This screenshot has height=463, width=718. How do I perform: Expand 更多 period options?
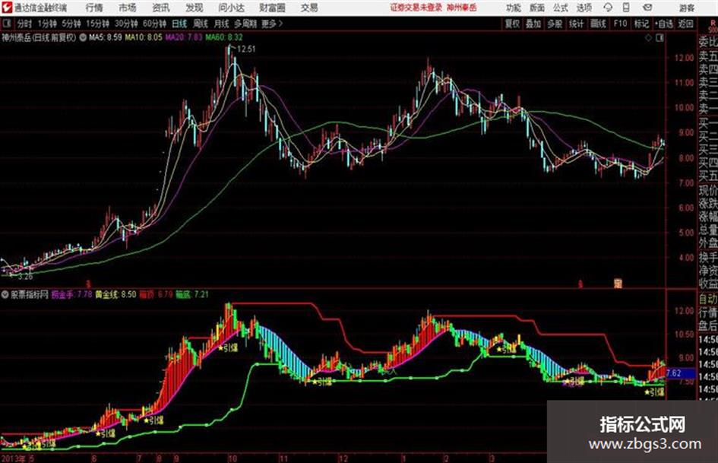click(x=272, y=24)
